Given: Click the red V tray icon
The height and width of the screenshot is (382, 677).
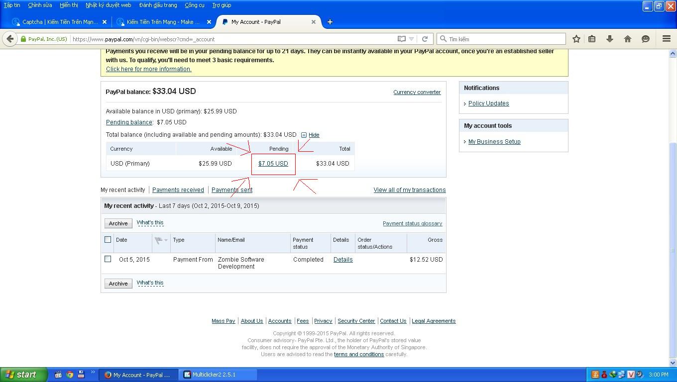Looking at the screenshot, I should click(631, 375).
